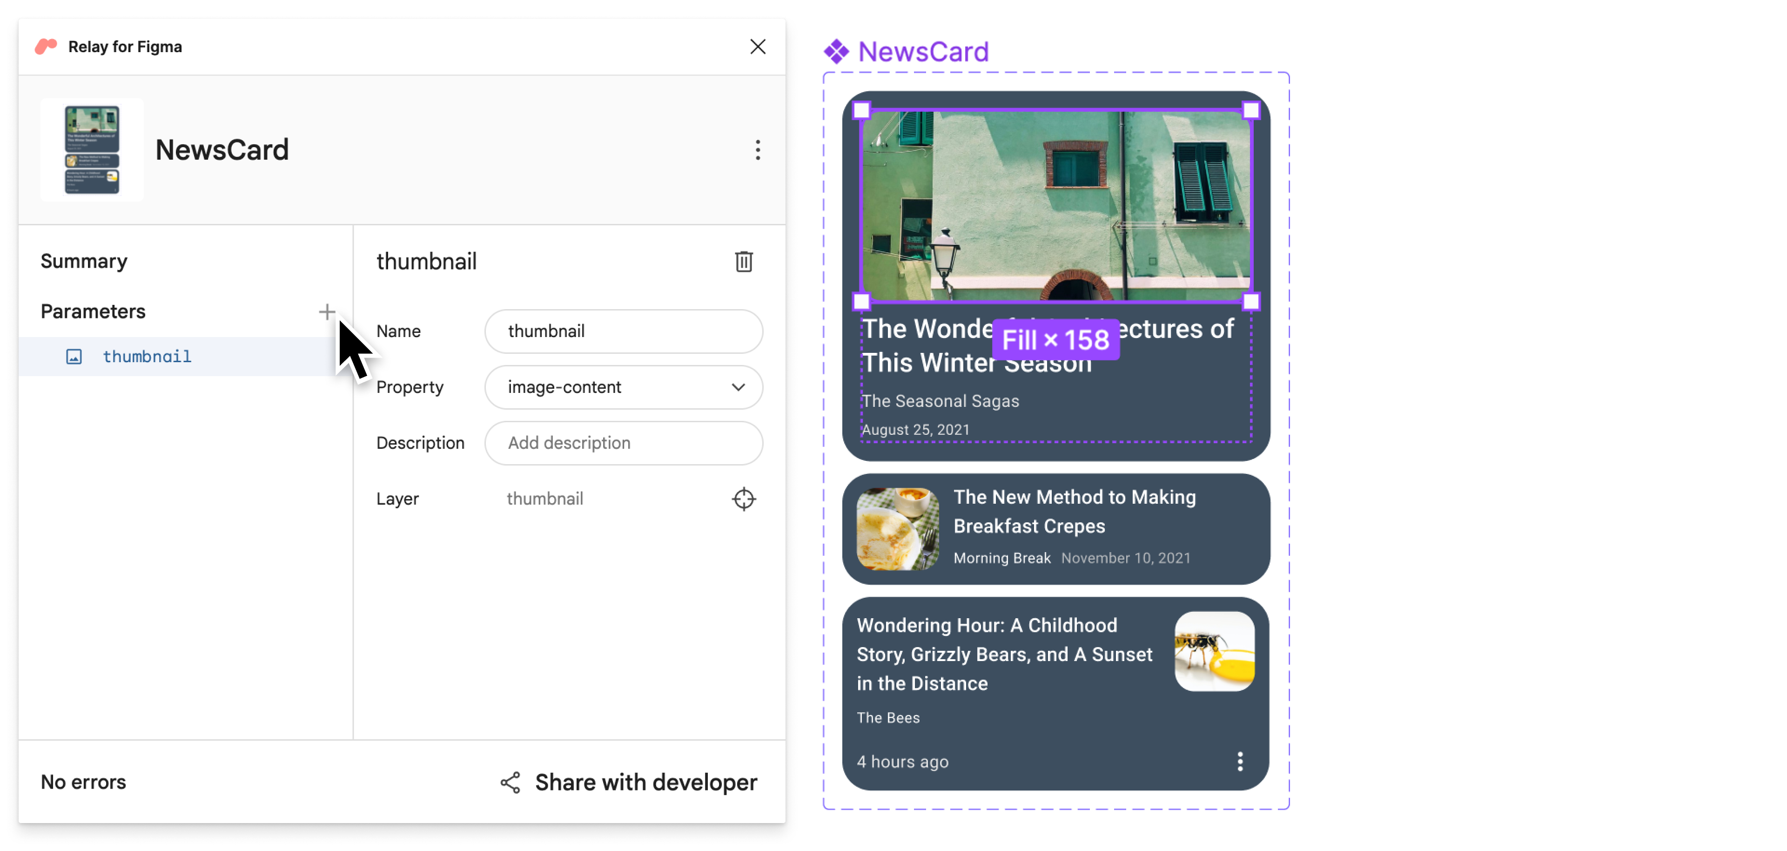Click the target/crosshair layer locator icon
The image size is (1787, 851).
click(x=744, y=499)
